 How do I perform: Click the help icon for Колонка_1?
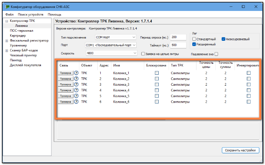point(76,73)
